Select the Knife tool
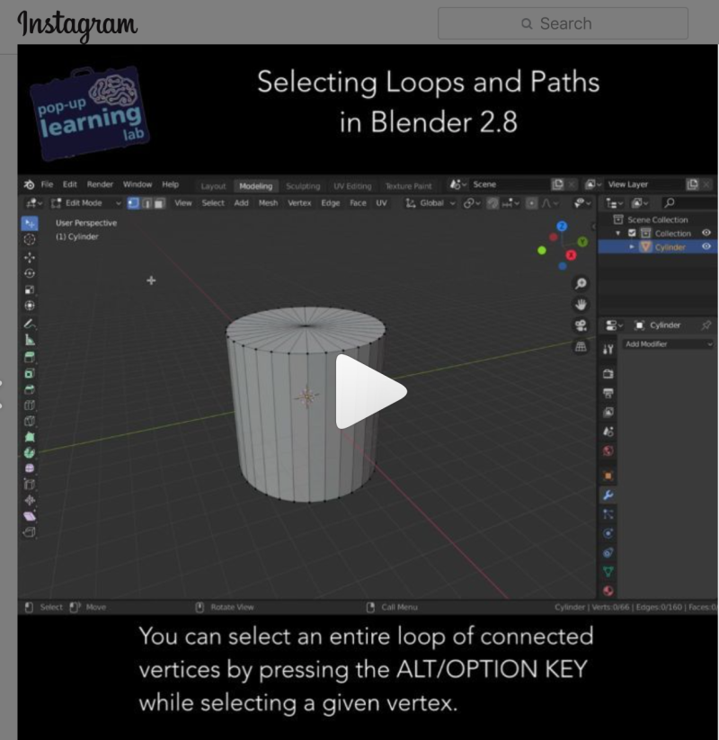Screen dimensions: 719x740 30,421
